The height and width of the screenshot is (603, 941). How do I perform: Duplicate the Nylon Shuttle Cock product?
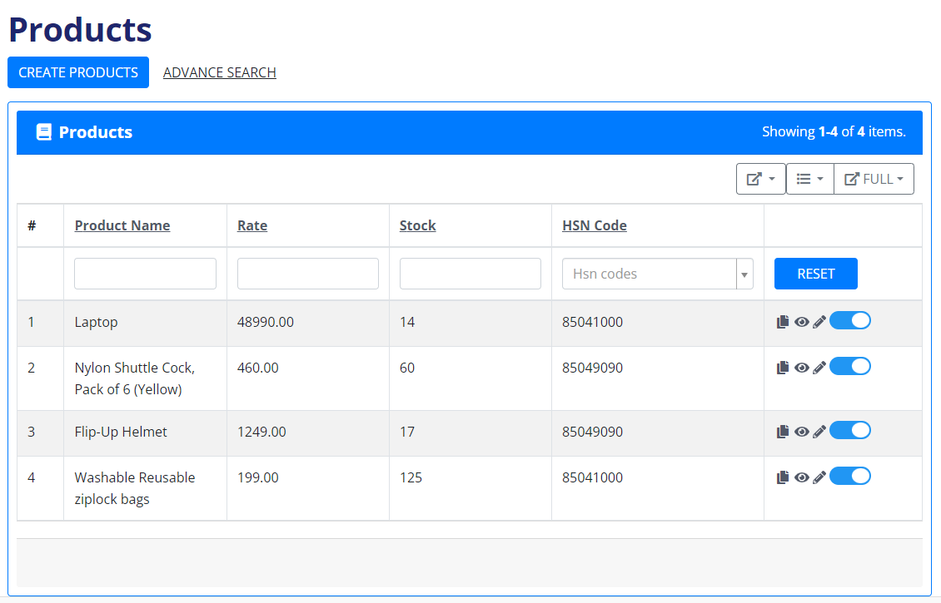pos(782,368)
